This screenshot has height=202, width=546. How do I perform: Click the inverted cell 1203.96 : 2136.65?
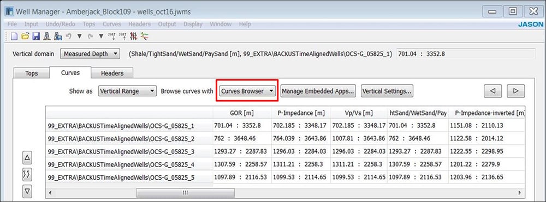(486, 177)
